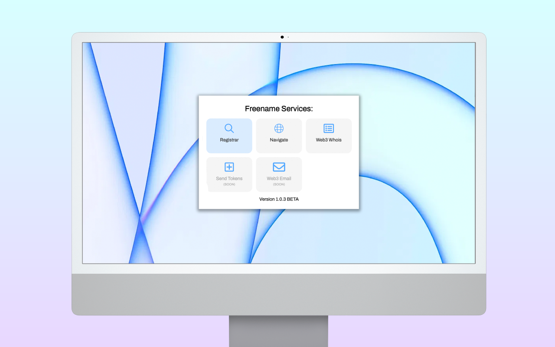The image size is (555, 347).
Task: Click the SOON label under Send Tokens
Action: [229, 184]
